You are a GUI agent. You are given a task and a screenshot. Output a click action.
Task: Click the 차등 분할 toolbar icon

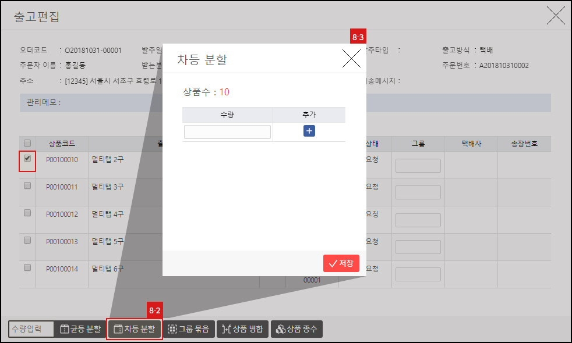coord(134,328)
